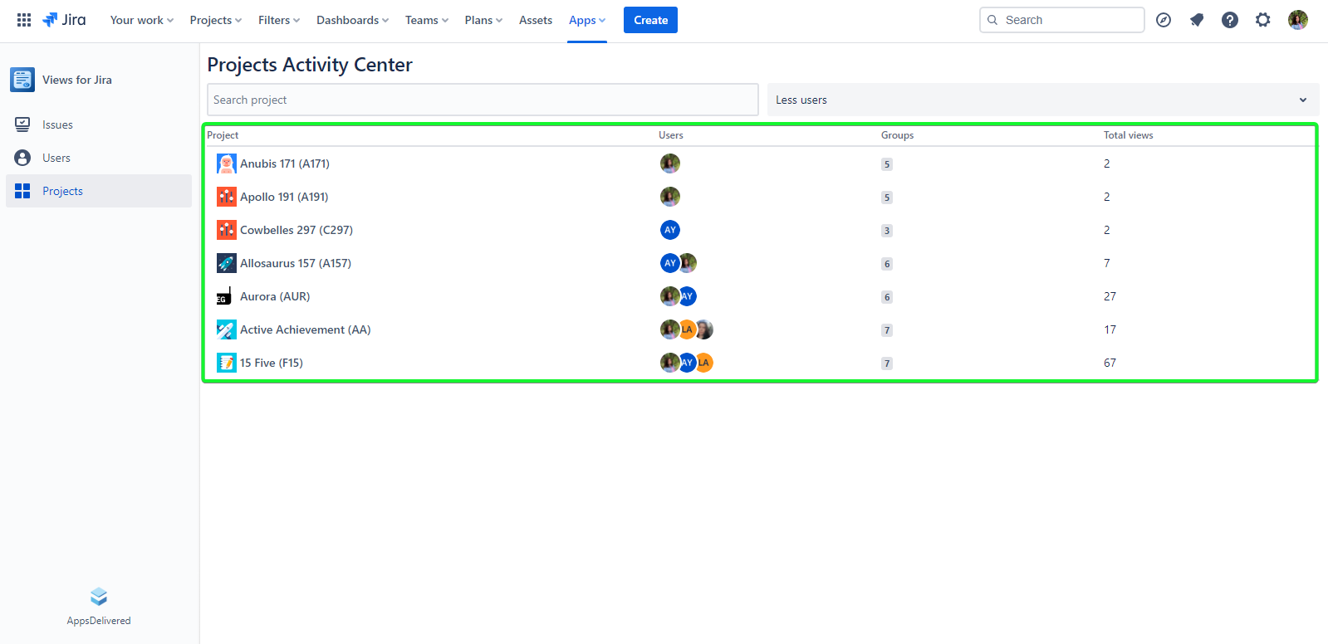The image size is (1328, 644).
Task: Select Users in the sidebar
Action: 56,158
